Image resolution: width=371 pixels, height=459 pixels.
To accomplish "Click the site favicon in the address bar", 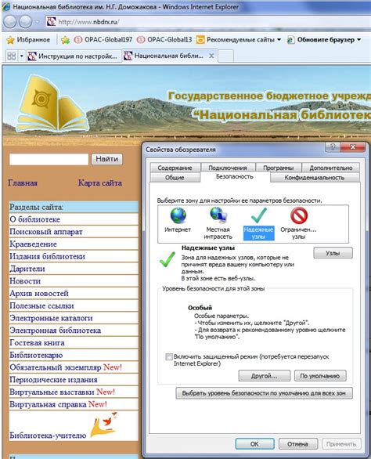I will click(51, 22).
